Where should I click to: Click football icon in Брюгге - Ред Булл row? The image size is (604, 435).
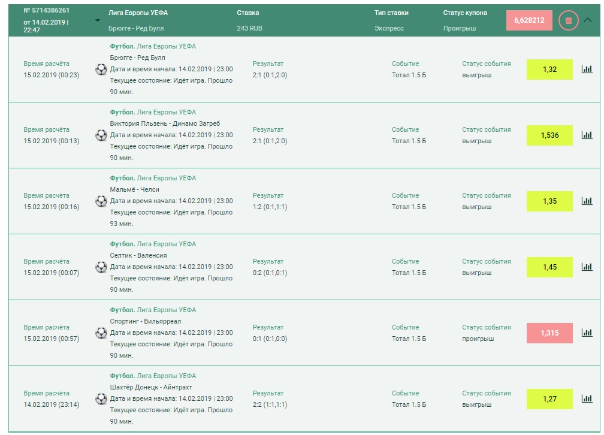click(x=101, y=70)
